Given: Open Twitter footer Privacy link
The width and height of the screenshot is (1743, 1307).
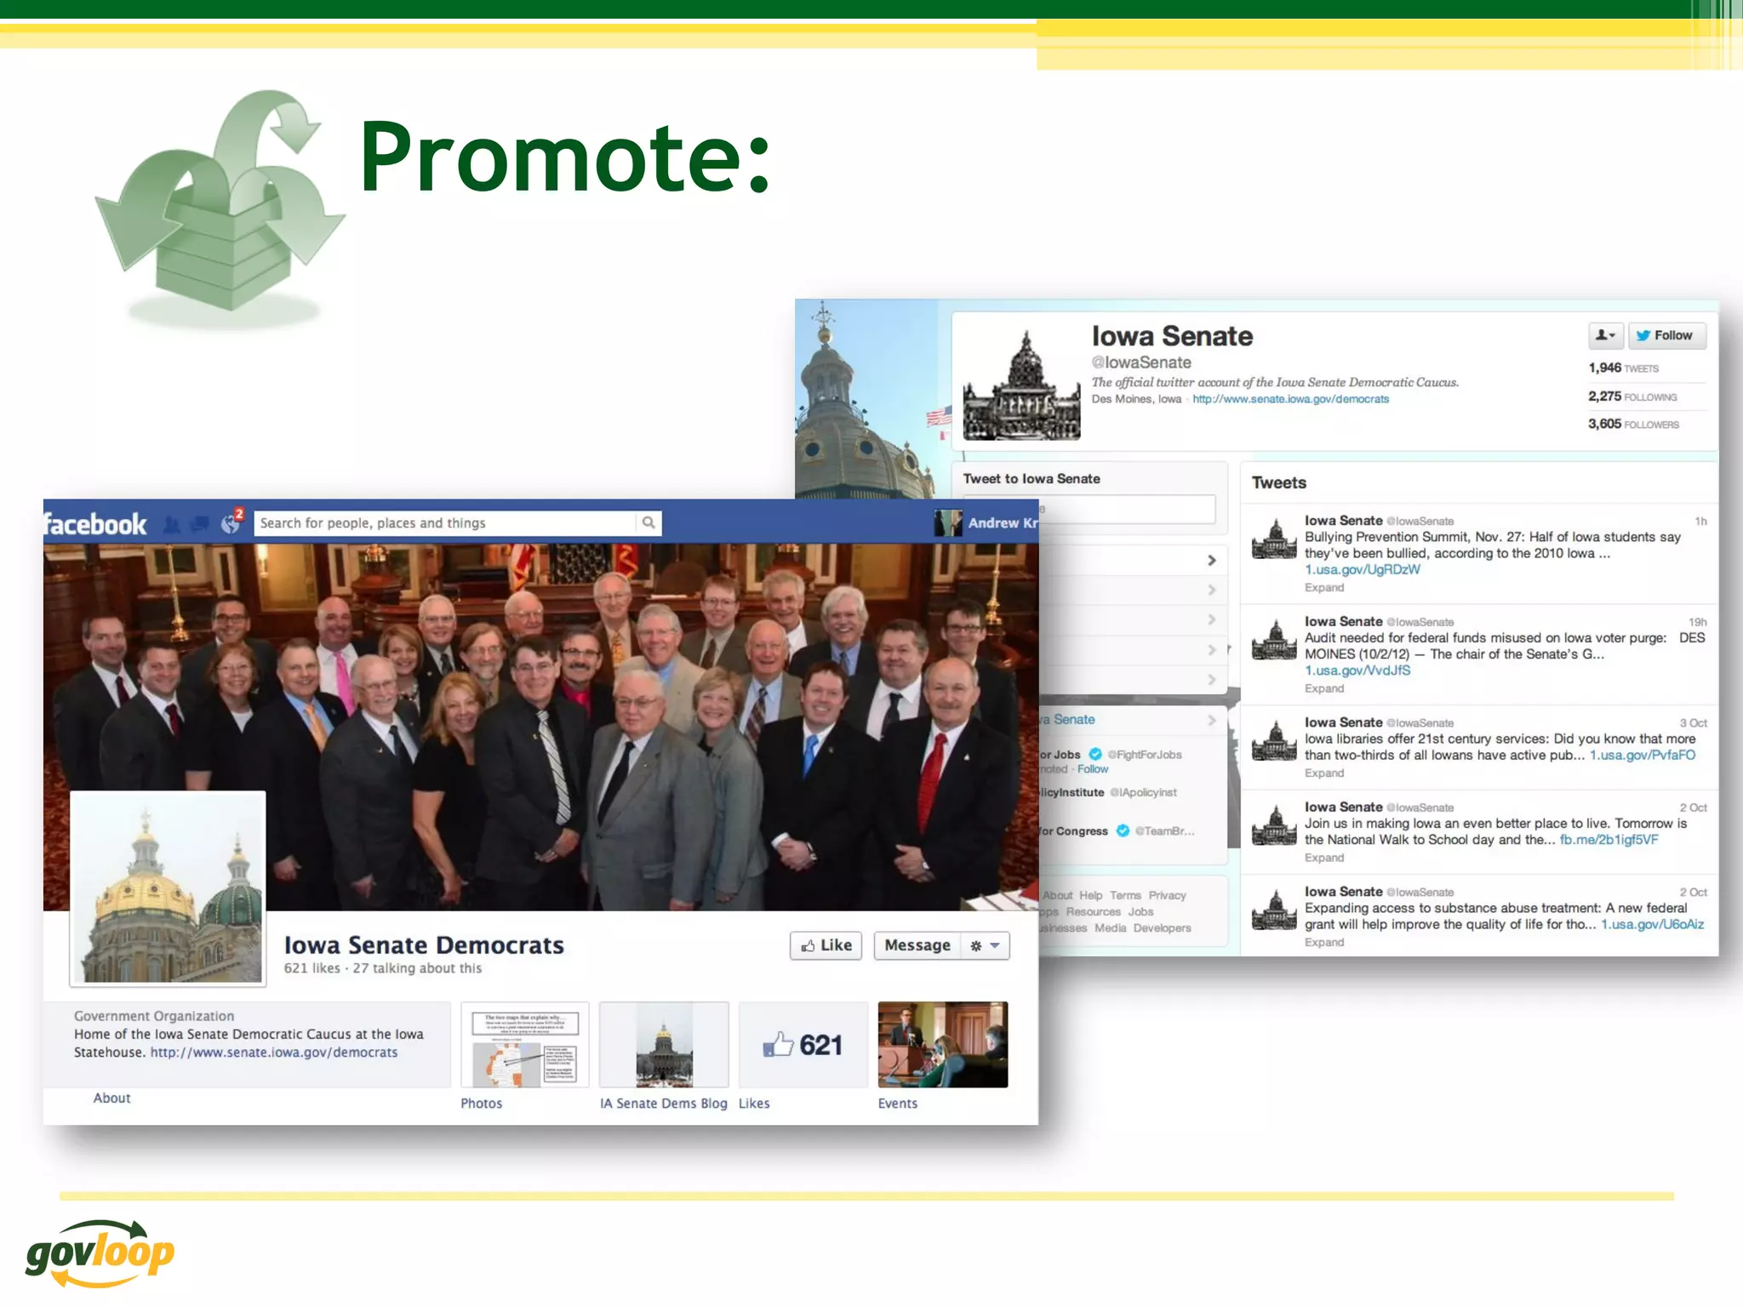Looking at the screenshot, I should pos(1167,895).
